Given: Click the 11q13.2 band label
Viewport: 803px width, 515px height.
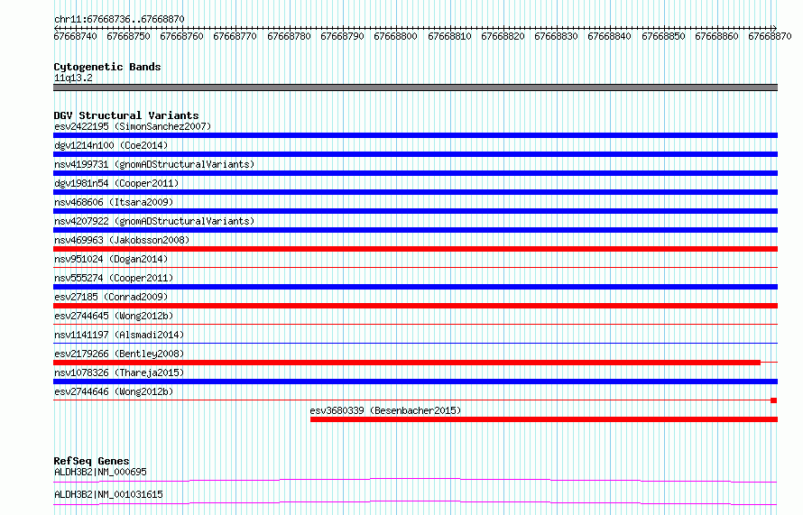Looking at the screenshot, I should (x=73, y=78).
